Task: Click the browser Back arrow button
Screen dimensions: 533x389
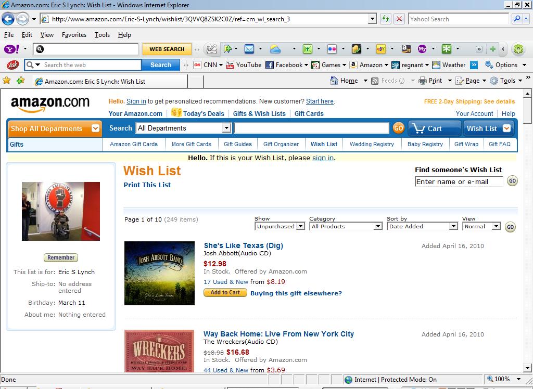Action: [8, 19]
